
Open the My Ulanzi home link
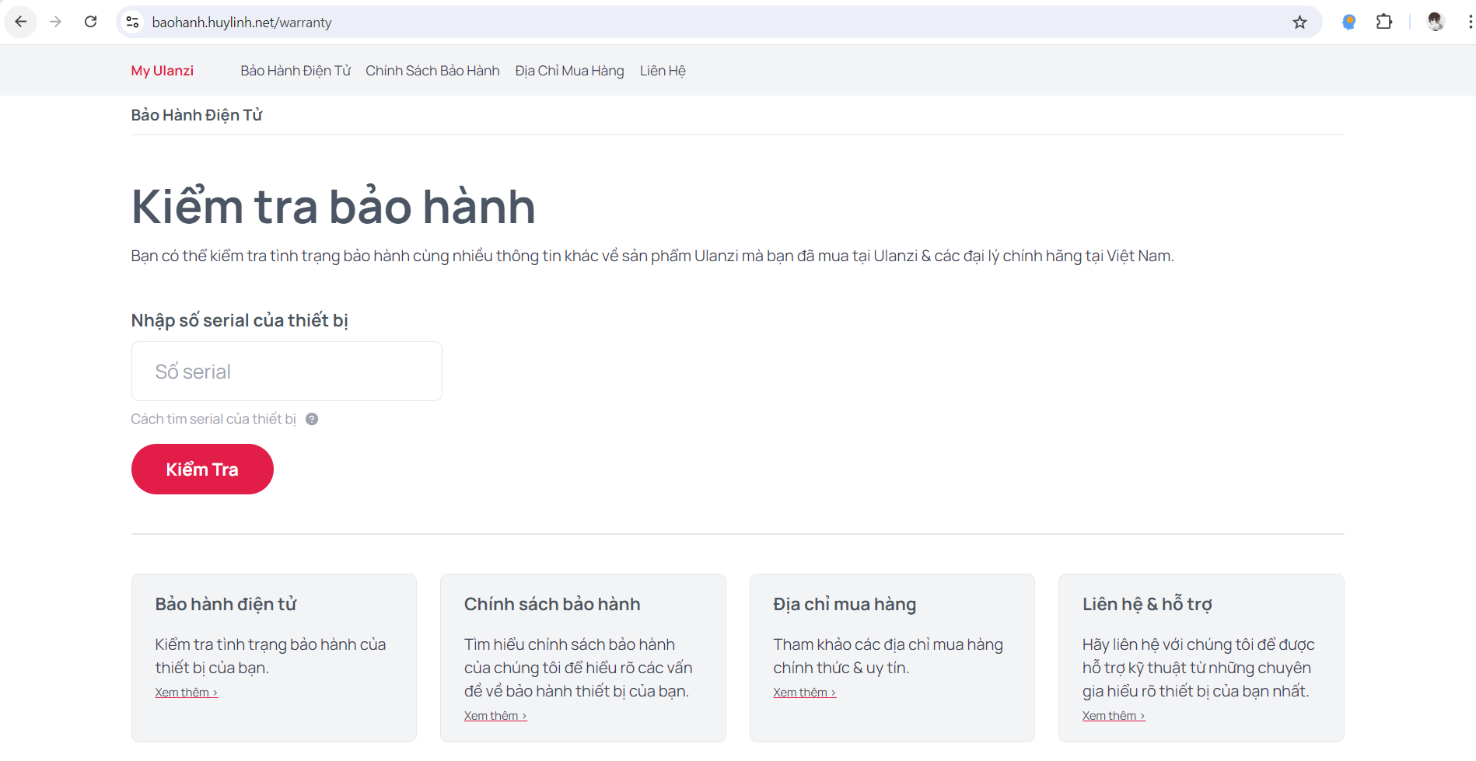coord(163,71)
